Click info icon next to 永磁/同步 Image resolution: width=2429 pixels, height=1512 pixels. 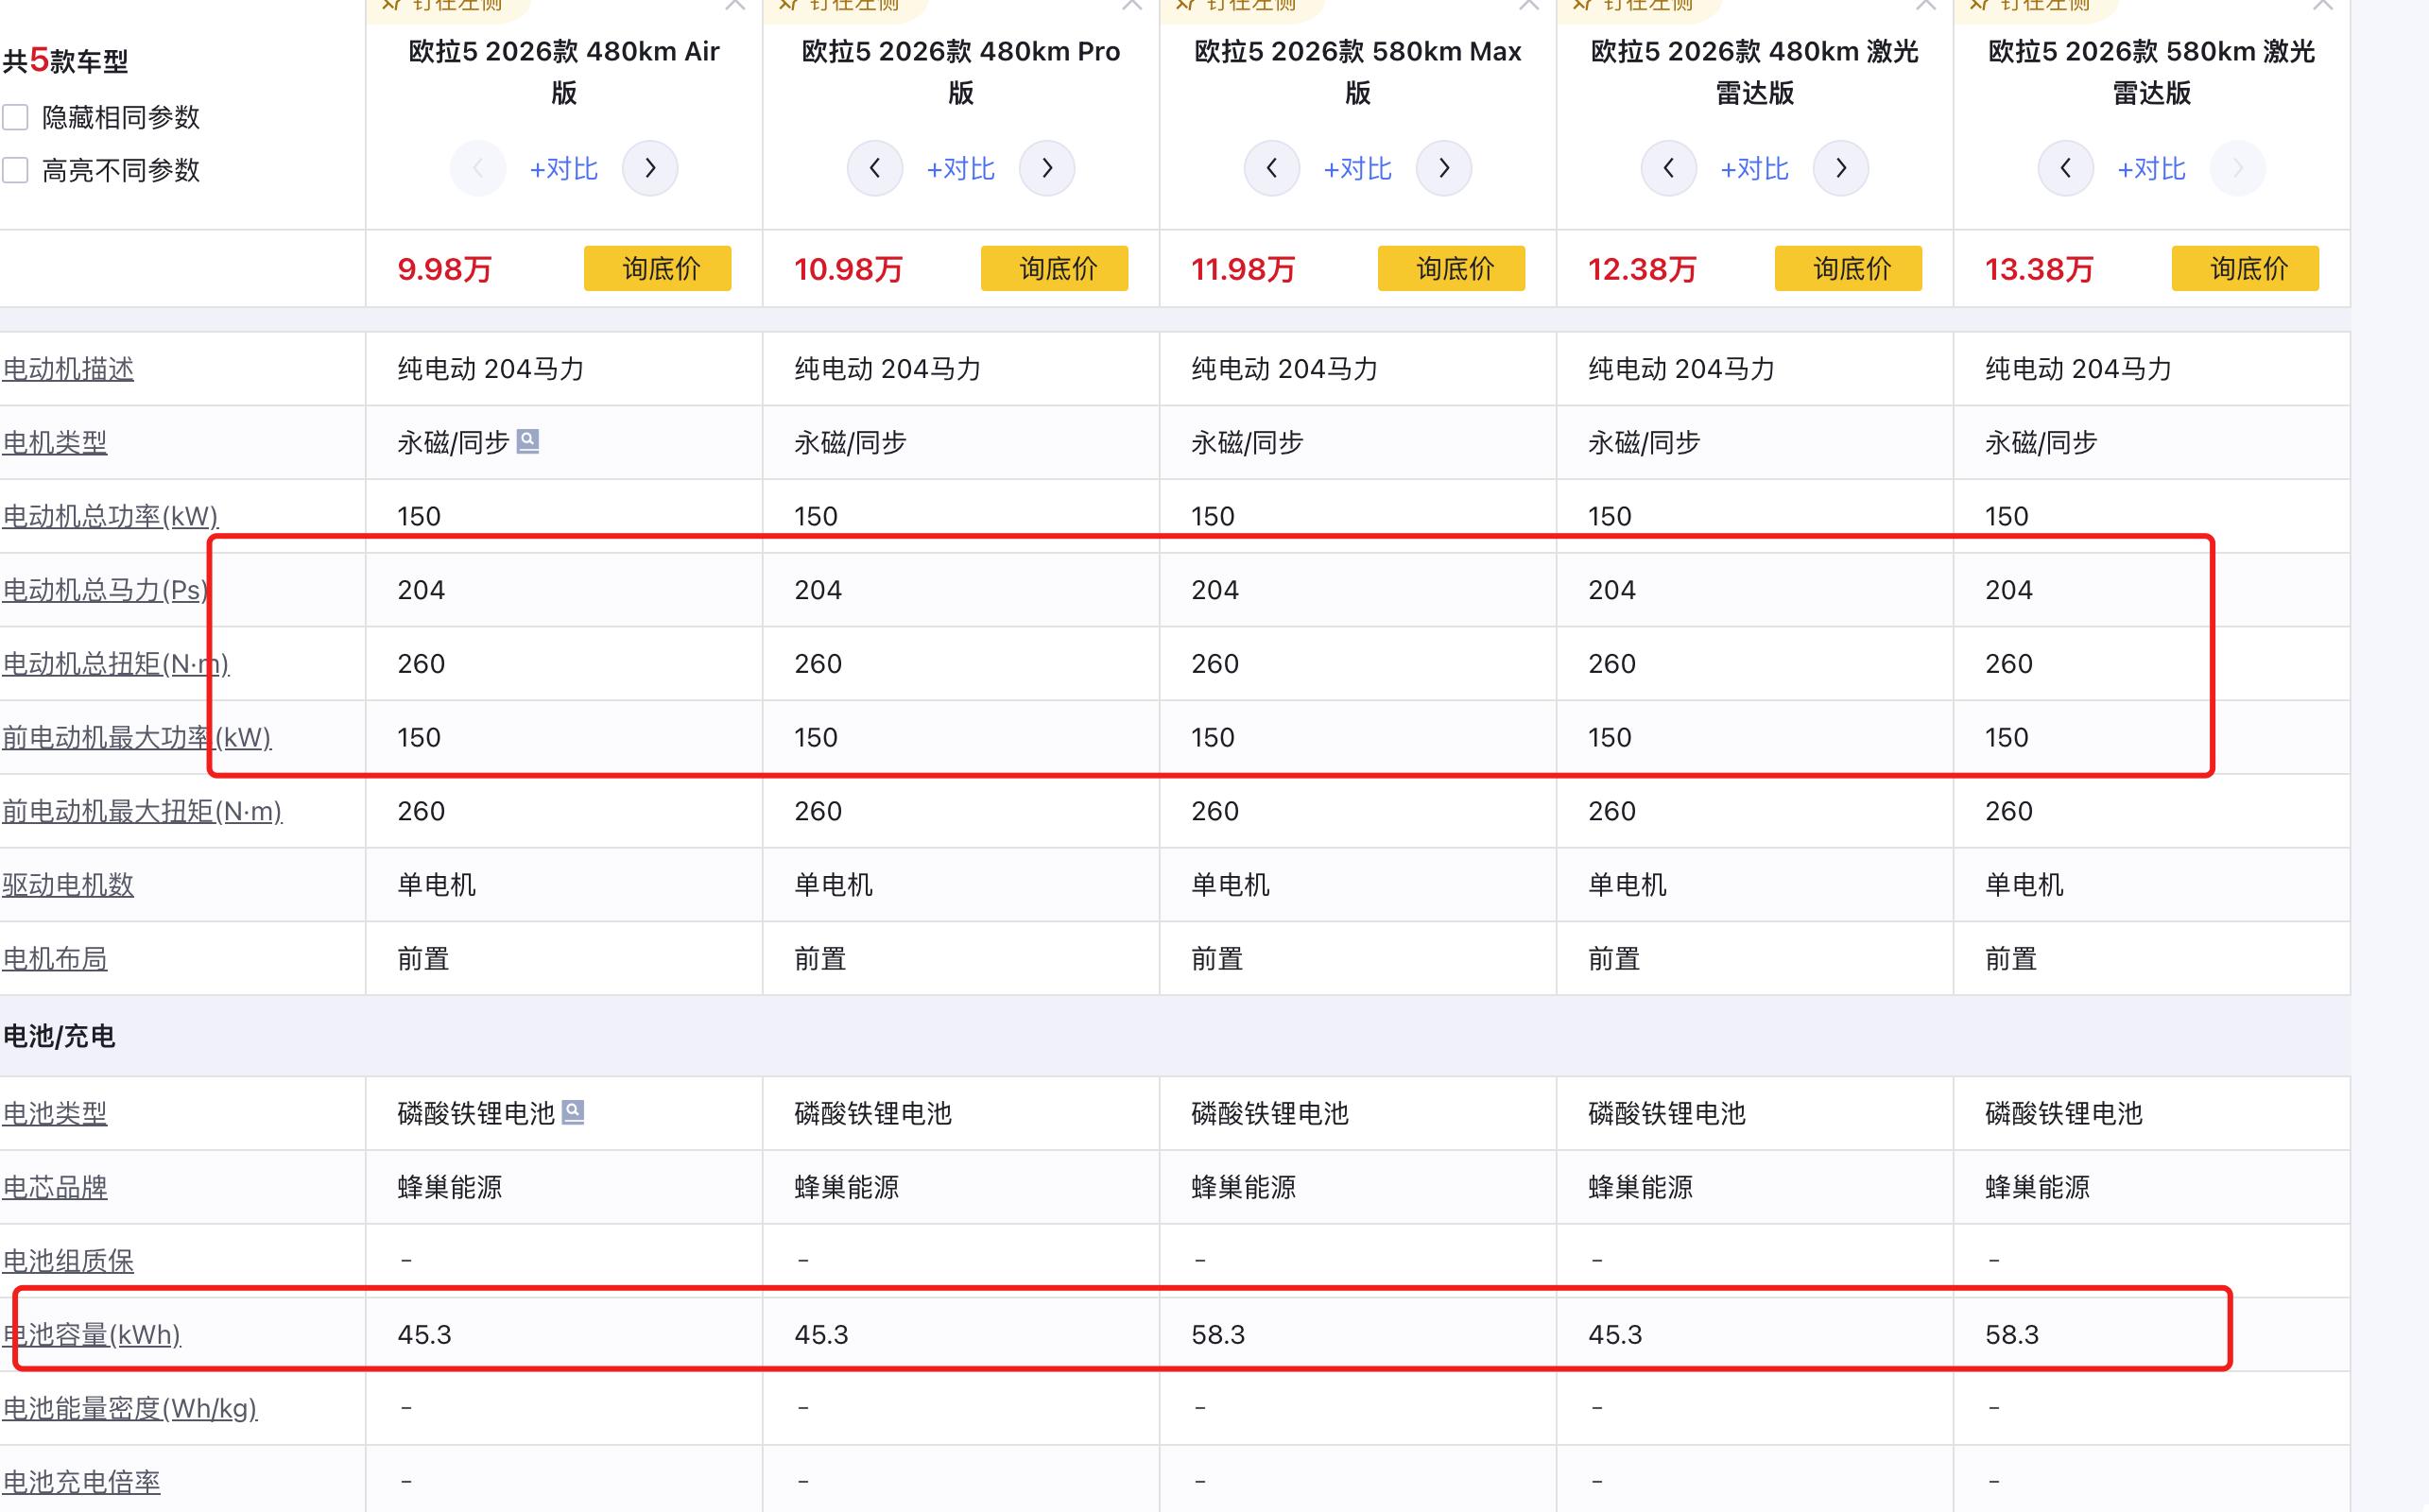click(528, 441)
